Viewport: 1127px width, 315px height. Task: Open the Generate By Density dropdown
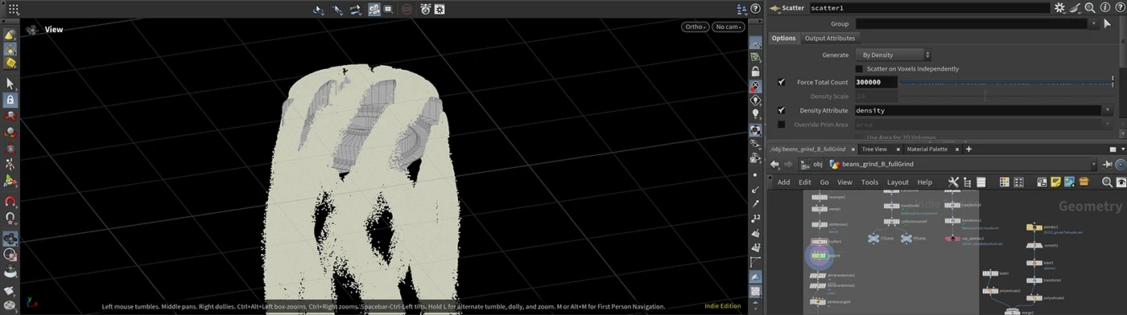coord(893,55)
